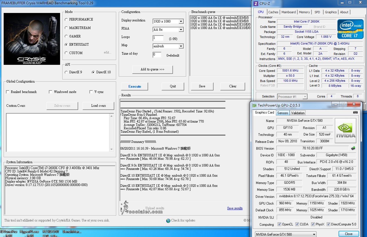
Task: Click the globe icon beside Check for updates
Action: click(x=168, y=221)
